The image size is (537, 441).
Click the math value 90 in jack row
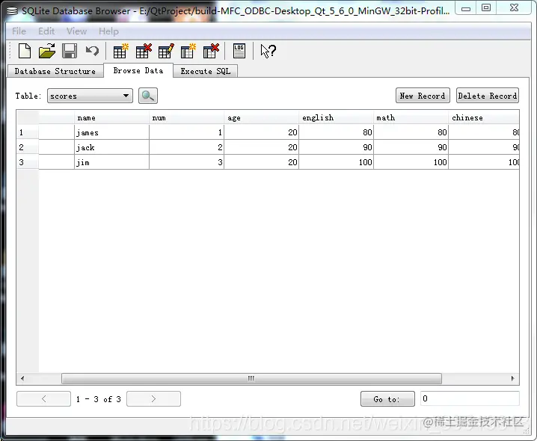pyautogui.click(x=411, y=147)
